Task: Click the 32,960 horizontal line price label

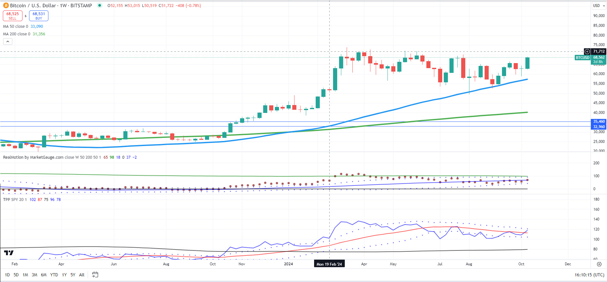Action: [599, 127]
